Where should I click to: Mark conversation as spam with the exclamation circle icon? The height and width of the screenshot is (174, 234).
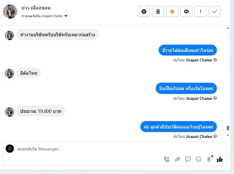(x=144, y=12)
